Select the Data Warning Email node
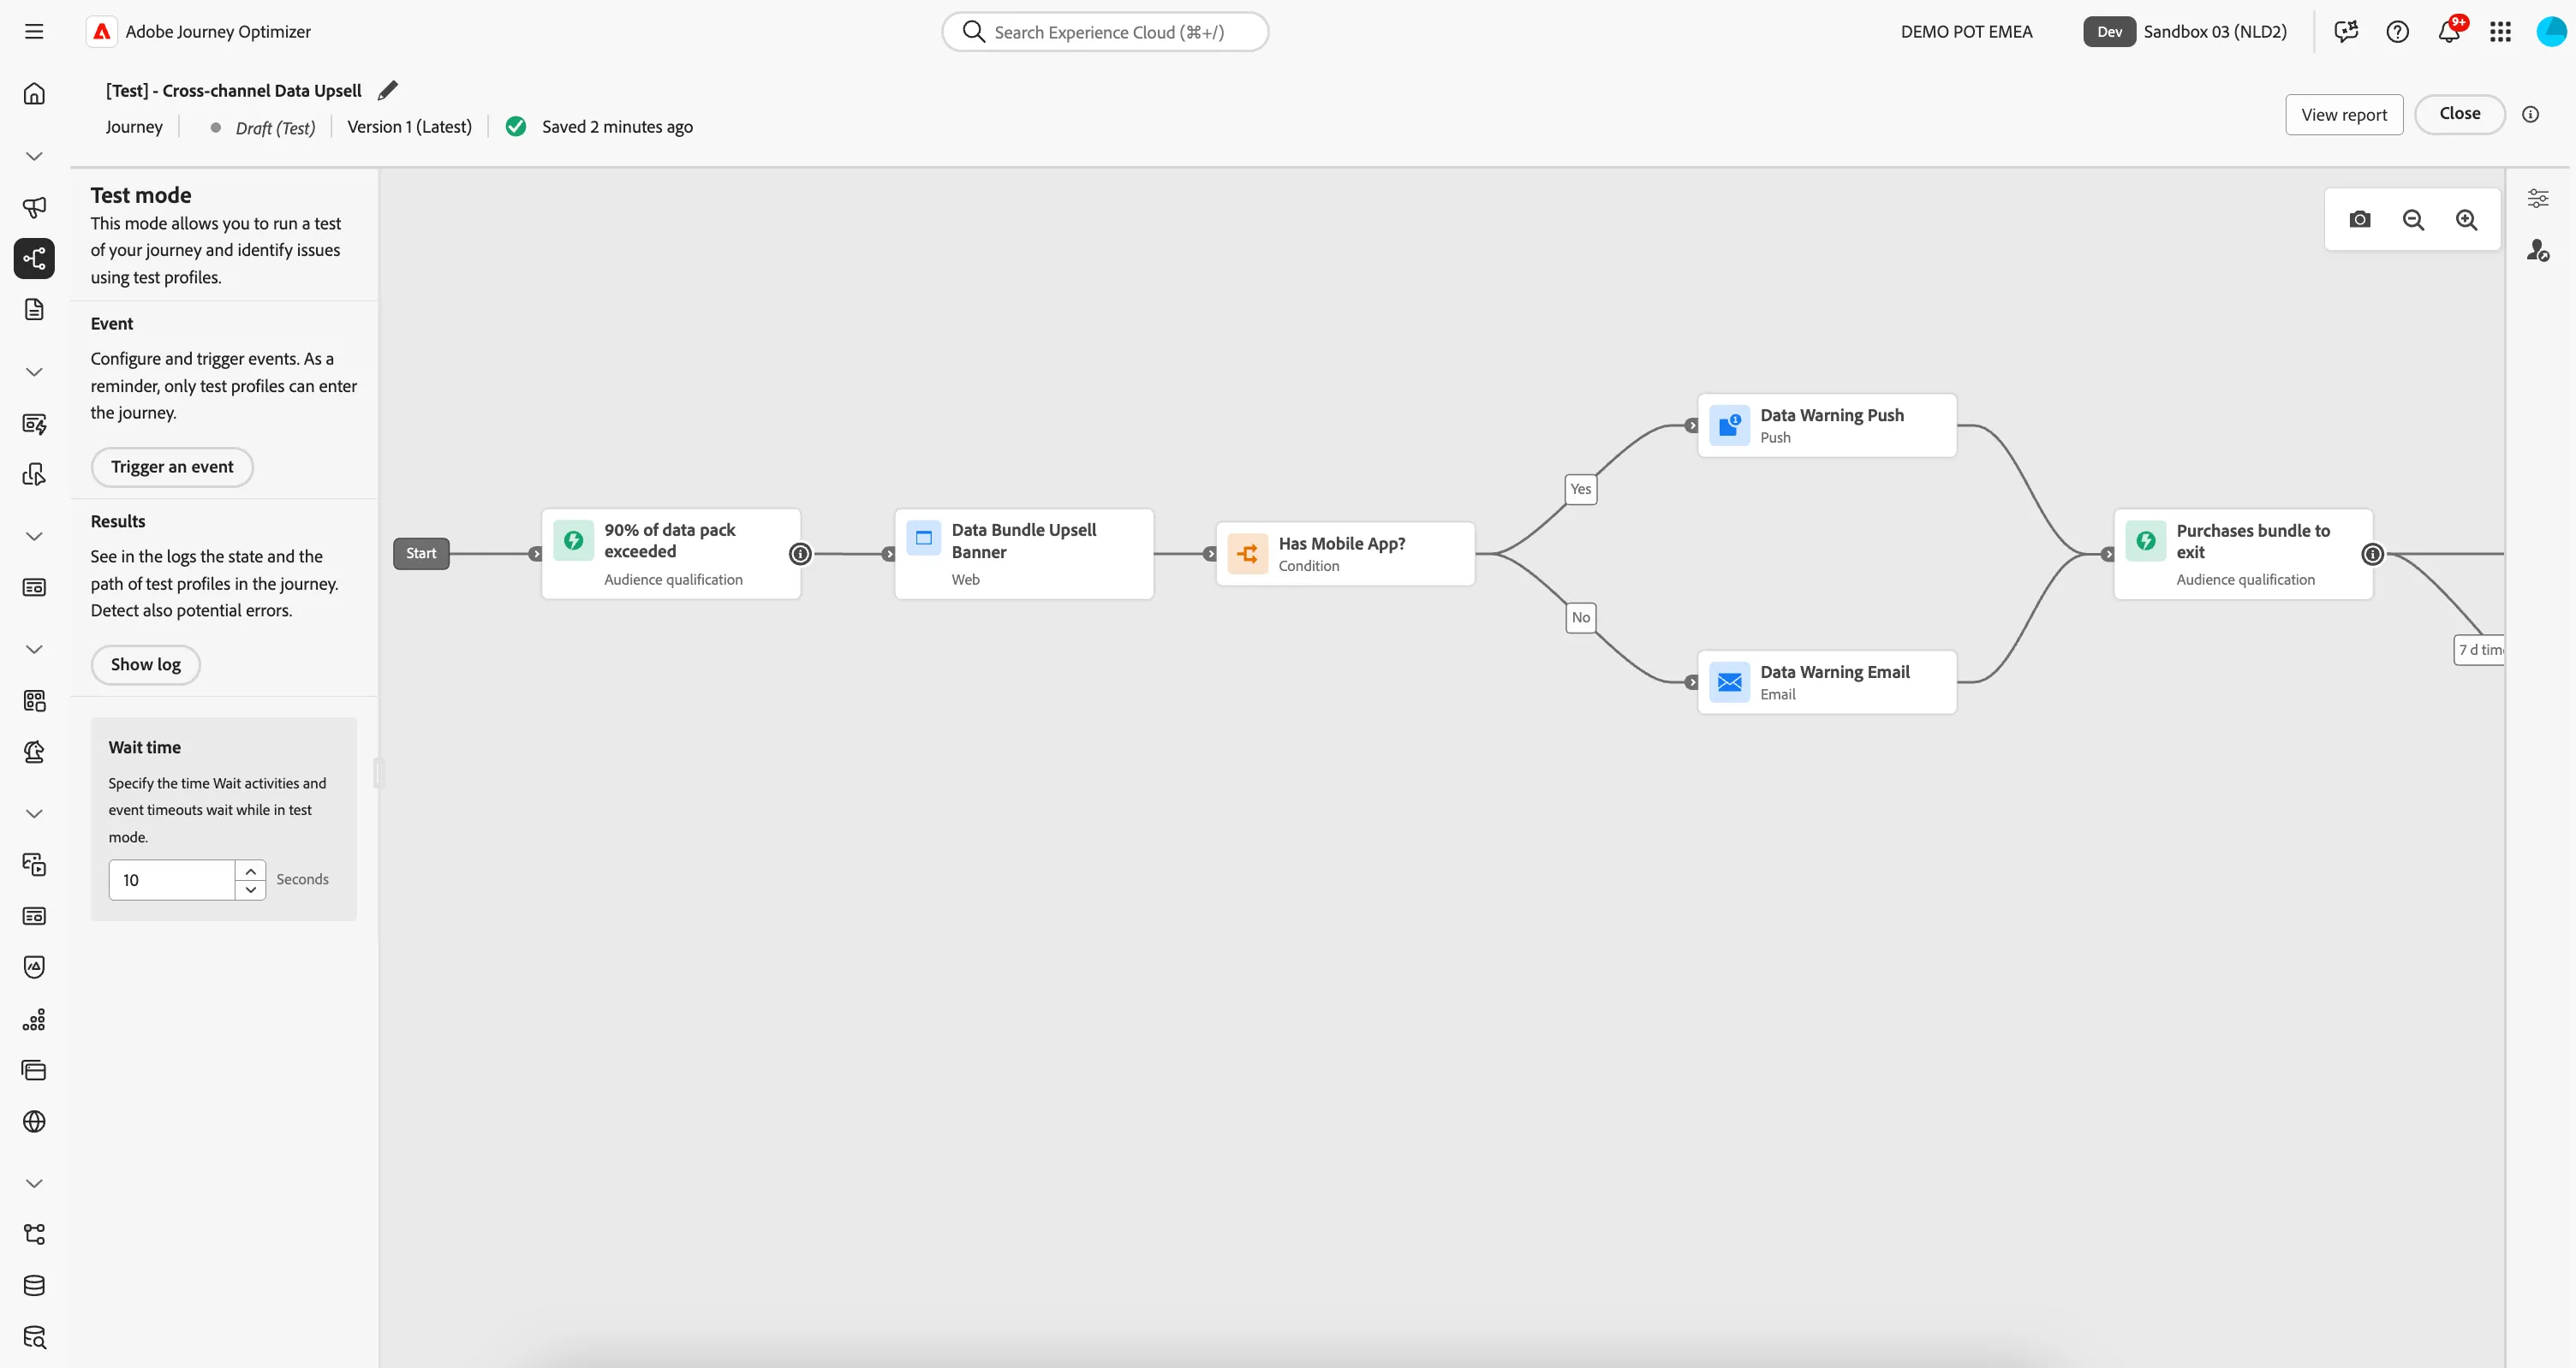This screenshot has width=2576, height=1368. pos(1827,682)
